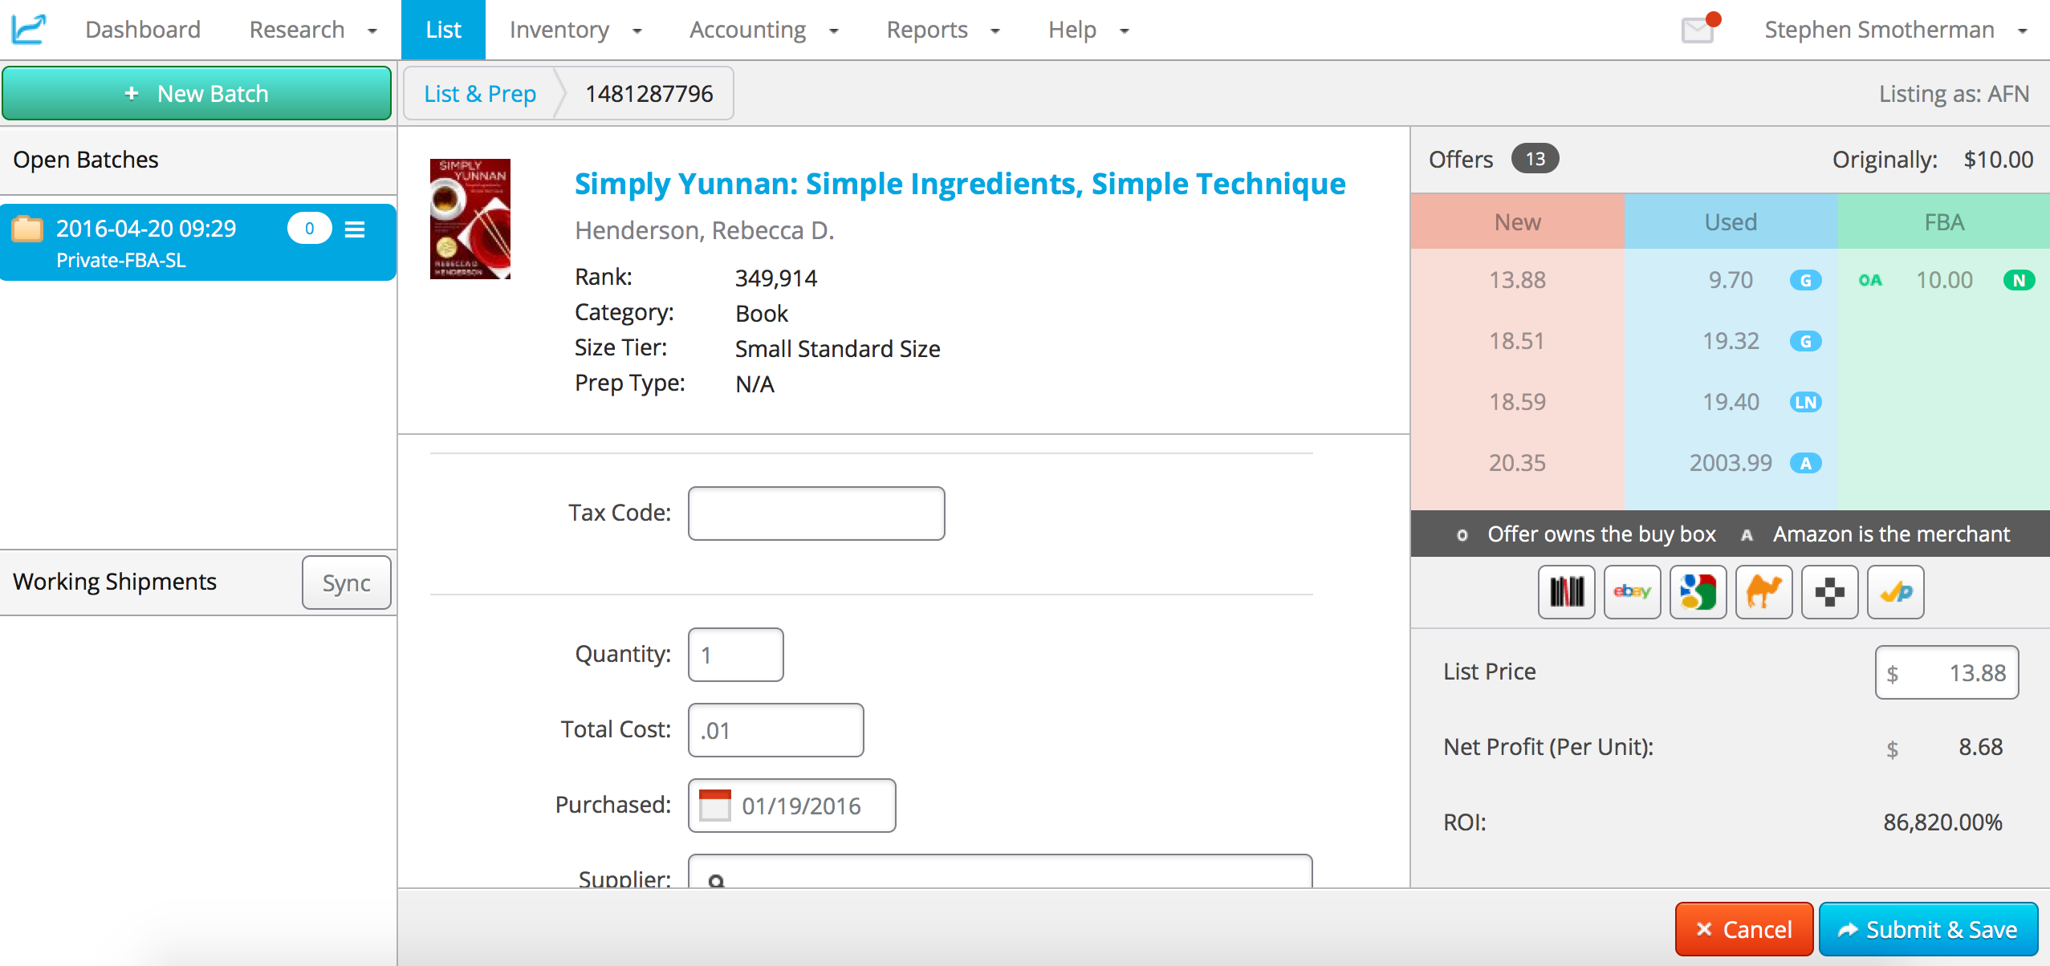Select the New offer price 18.59

tap(1517, 402)
